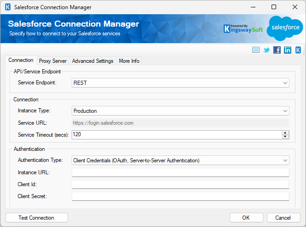306x227 pixels.
Task: Click the 'Connection' group box heading
Action: 26,100
